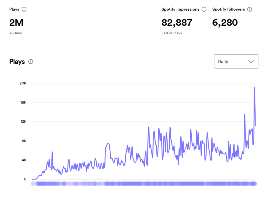Image resolution: width=266 pixels, height=198 pixels.
Task: Click the 6,280 followers count
Action: pyautogui.click(x=225, y=23)
